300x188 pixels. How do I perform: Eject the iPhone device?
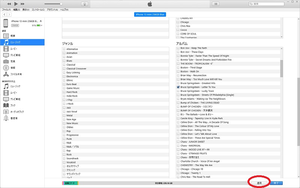point(41,21)
